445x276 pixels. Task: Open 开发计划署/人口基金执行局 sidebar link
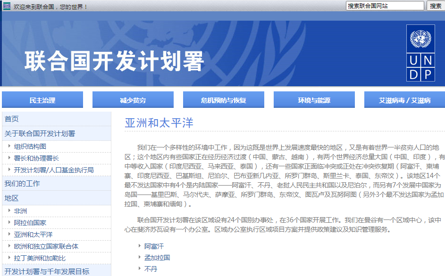coord(54,170)
